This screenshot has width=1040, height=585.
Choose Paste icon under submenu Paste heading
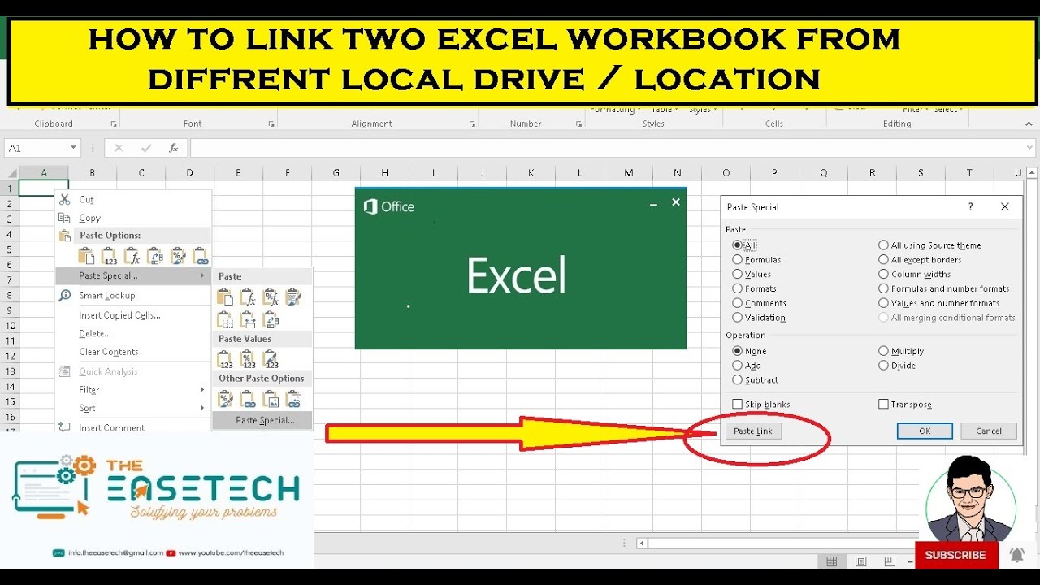pos(226,297)
